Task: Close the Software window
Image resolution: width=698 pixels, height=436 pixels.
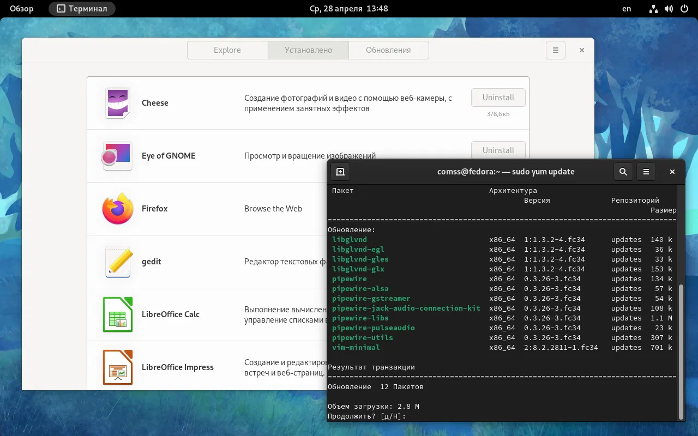Action: [582, 50]
